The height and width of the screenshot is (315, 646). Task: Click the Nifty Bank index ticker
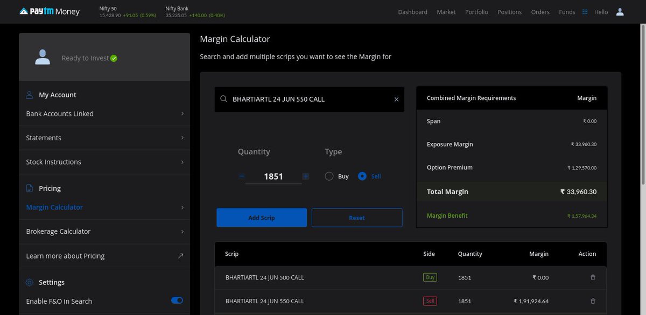tap(195, 12)
